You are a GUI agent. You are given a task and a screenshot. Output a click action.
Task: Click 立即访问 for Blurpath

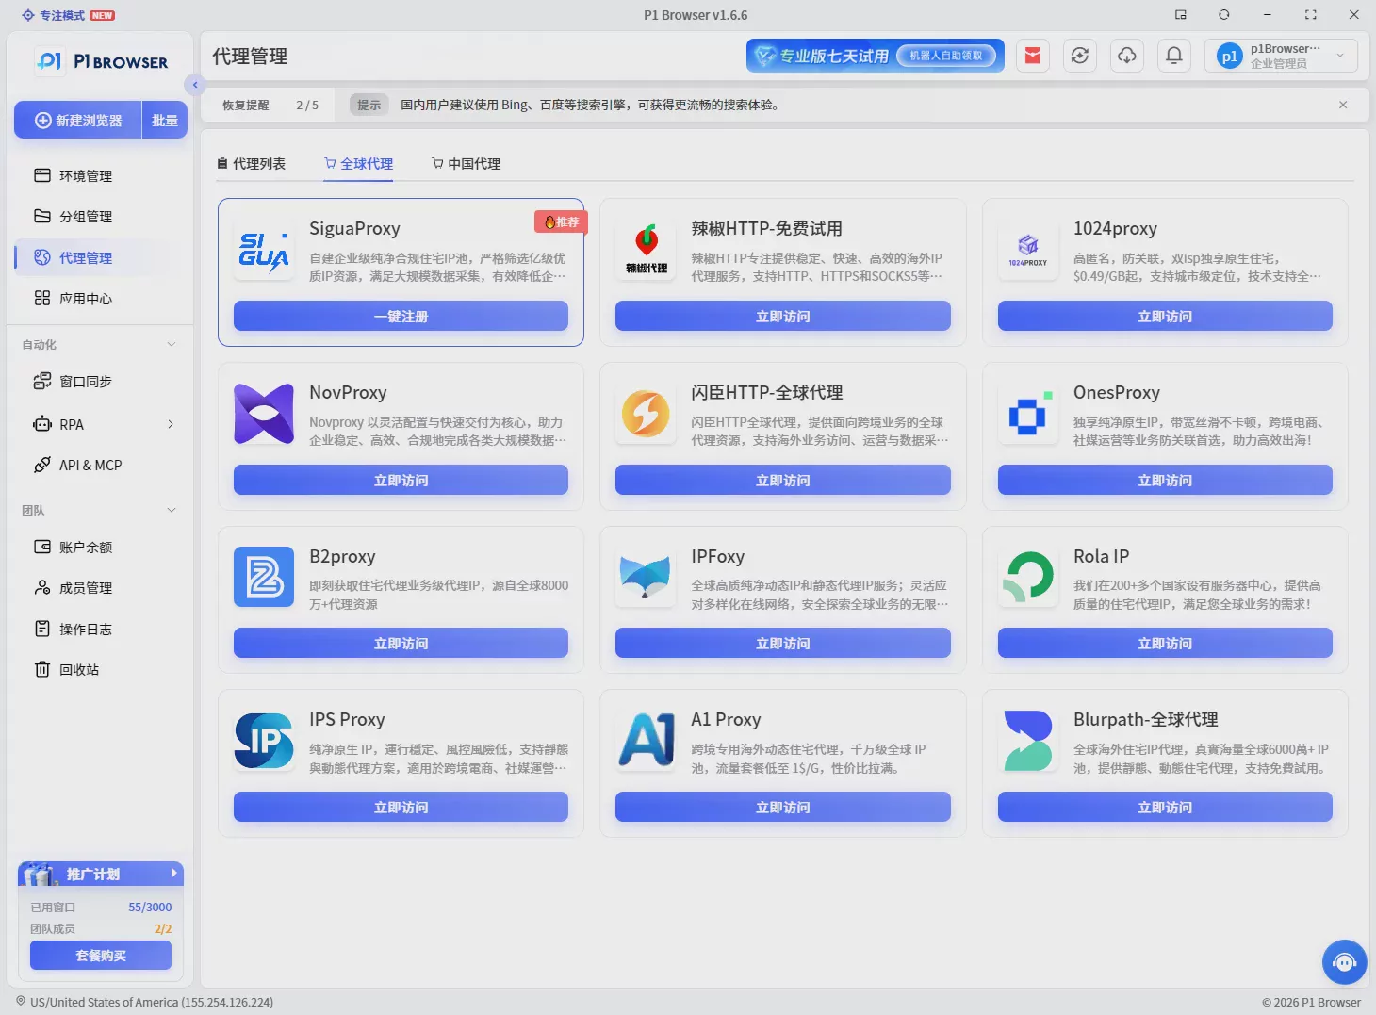tap(1165, 808)
